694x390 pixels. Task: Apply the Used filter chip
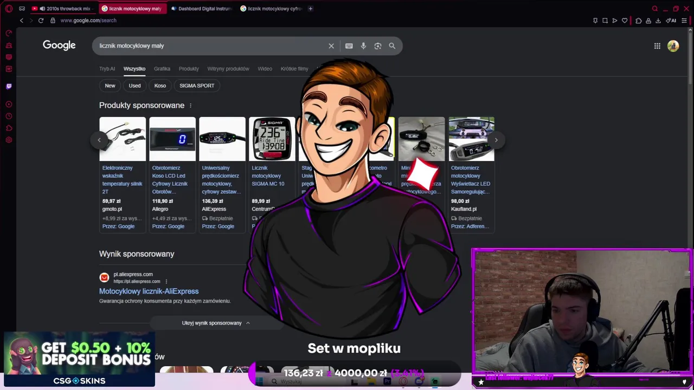135,86
